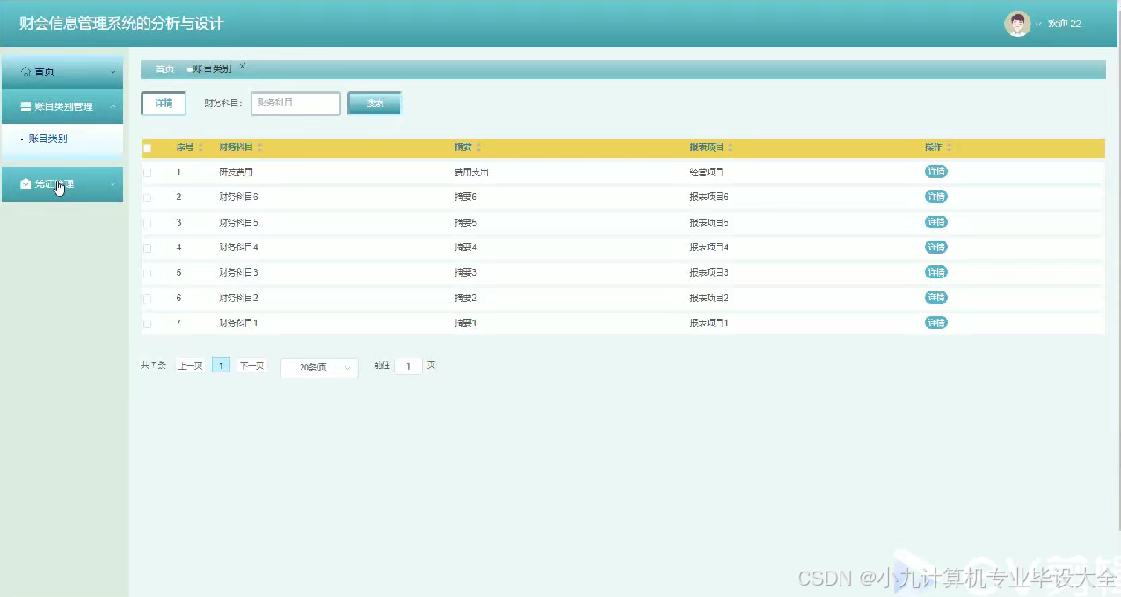Collapse the 账目类别管理 menu chevron
This screenshot has width=1121, height=597.
click(113, 106)
